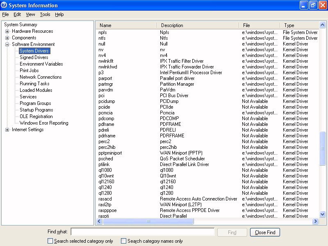Expand the Components tree node
Viewport: 328px width, 246px height.
7,38
